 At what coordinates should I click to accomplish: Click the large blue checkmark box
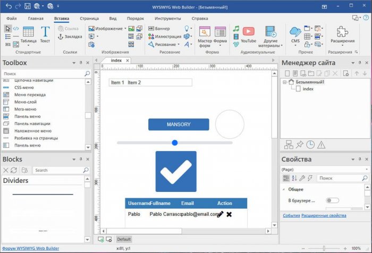(x=176, y=172)
